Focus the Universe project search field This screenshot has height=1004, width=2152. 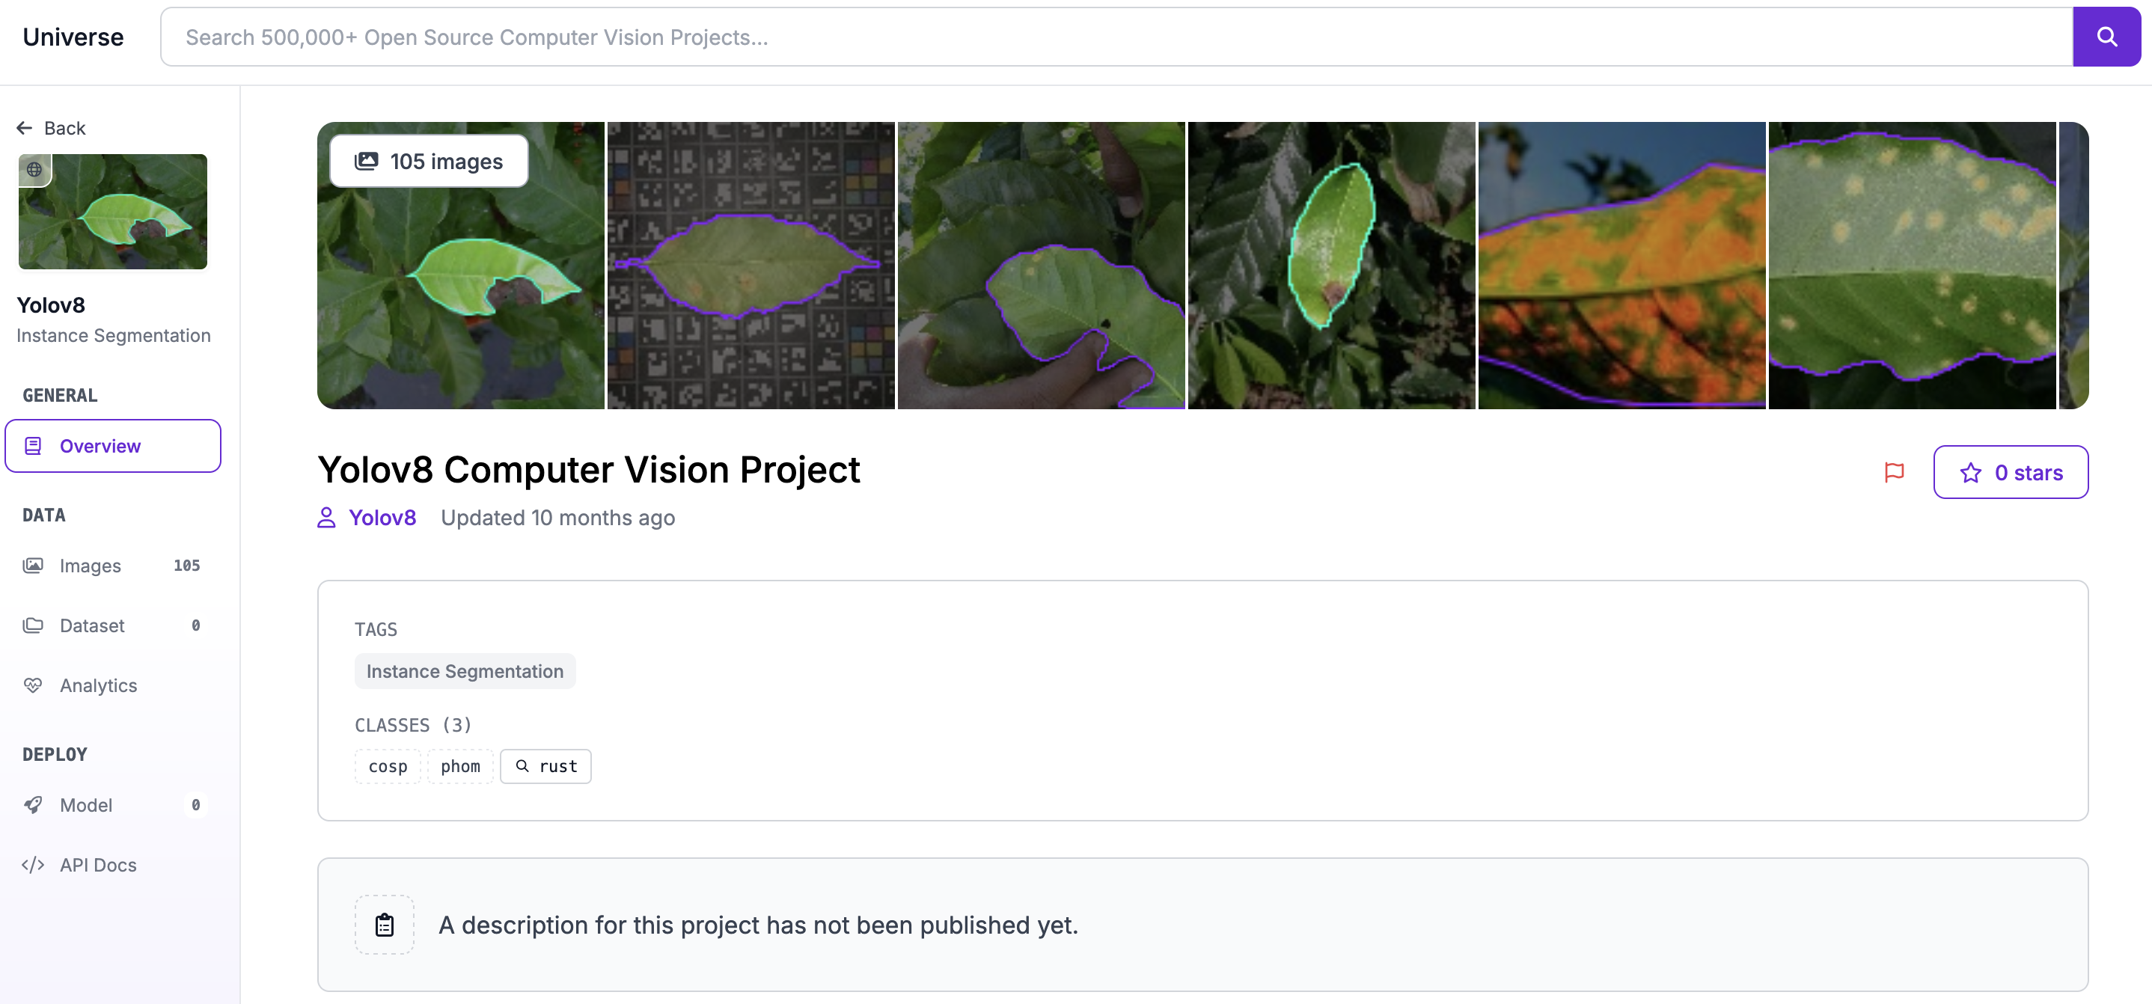coord(1116,37)
